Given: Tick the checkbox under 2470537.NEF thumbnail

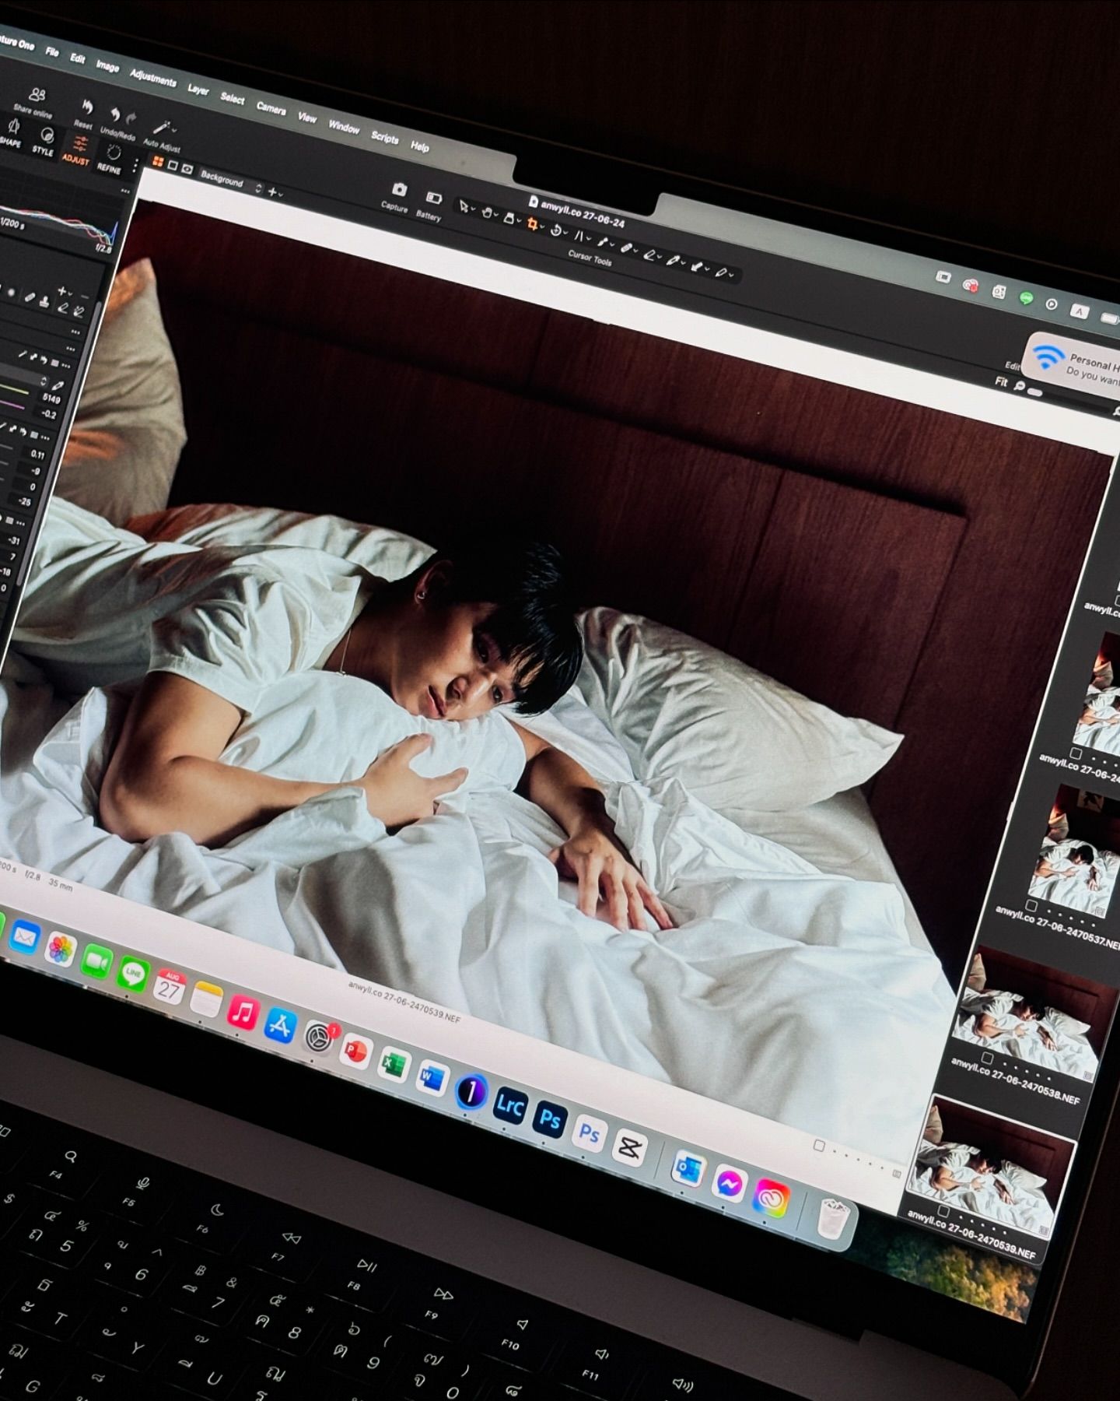Looking at the screenshot, I should (x=1031, y=906).
